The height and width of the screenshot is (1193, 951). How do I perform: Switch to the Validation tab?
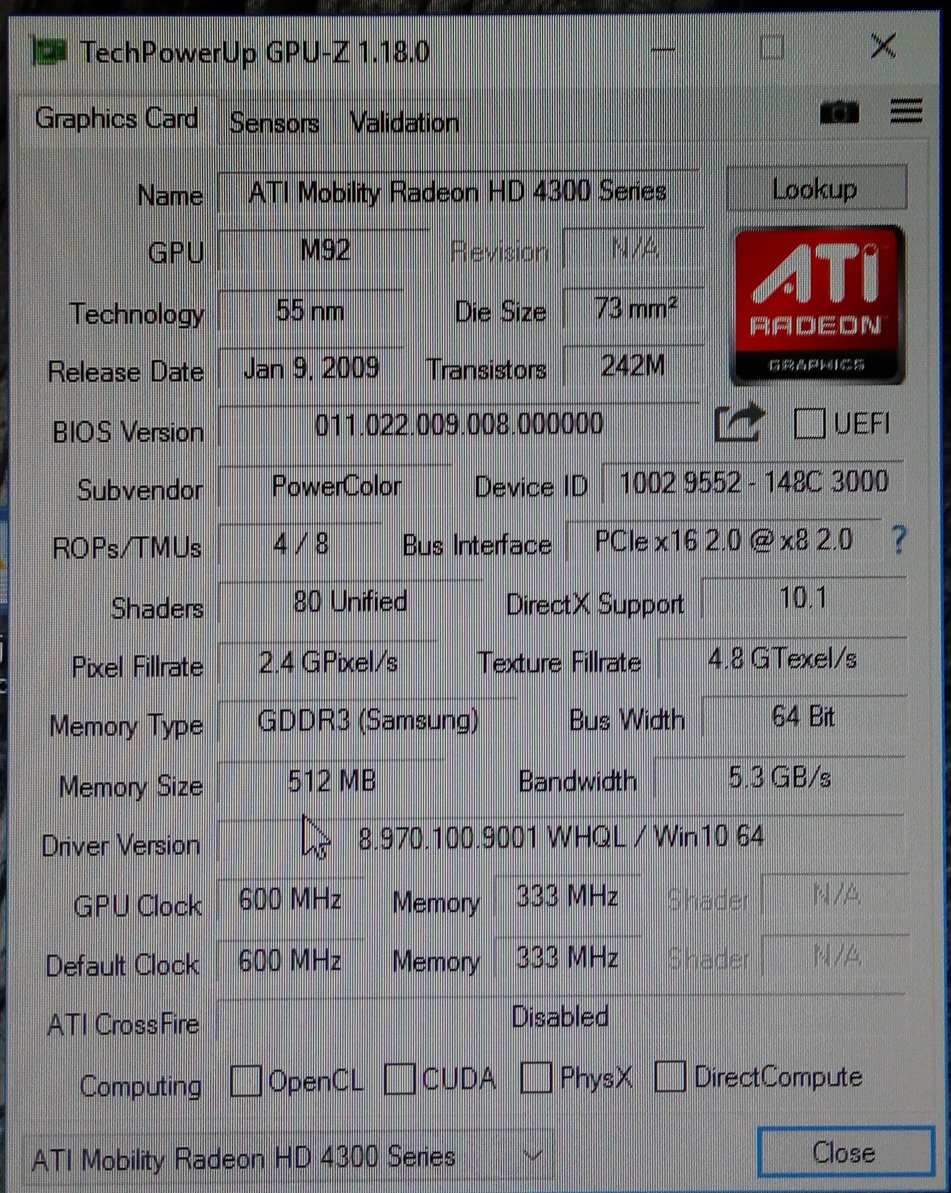coord(404,123)
